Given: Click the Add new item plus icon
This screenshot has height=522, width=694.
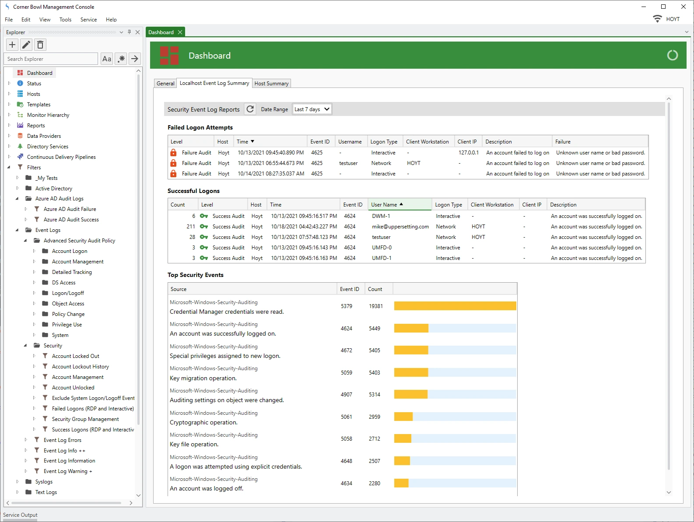Looking at the screenshot, I should 12,45.
